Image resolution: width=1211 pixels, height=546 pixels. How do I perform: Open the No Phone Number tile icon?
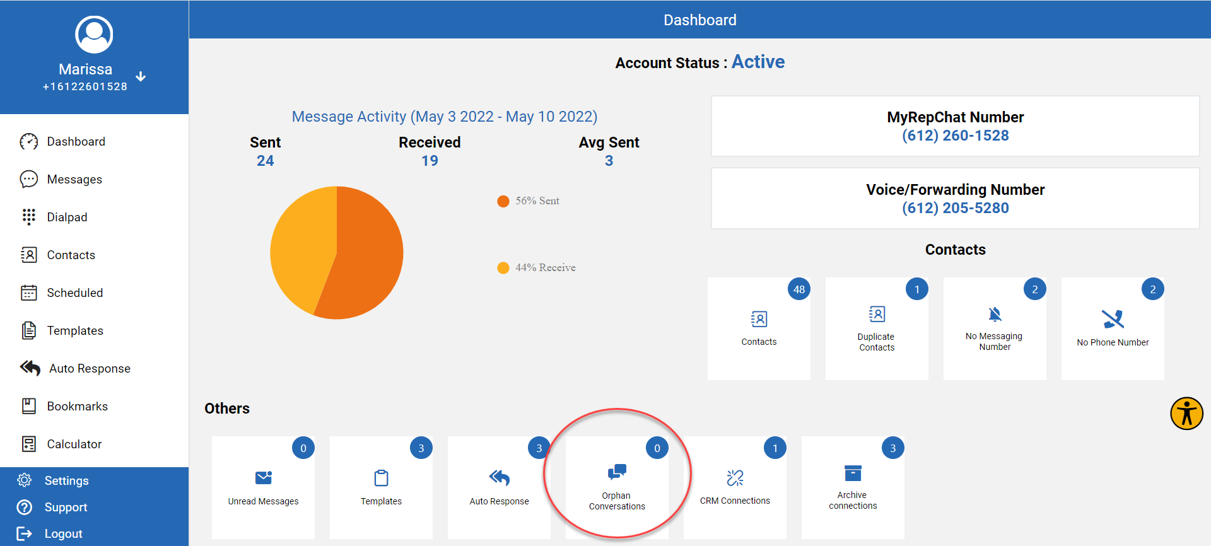[x=1113, y=319]
